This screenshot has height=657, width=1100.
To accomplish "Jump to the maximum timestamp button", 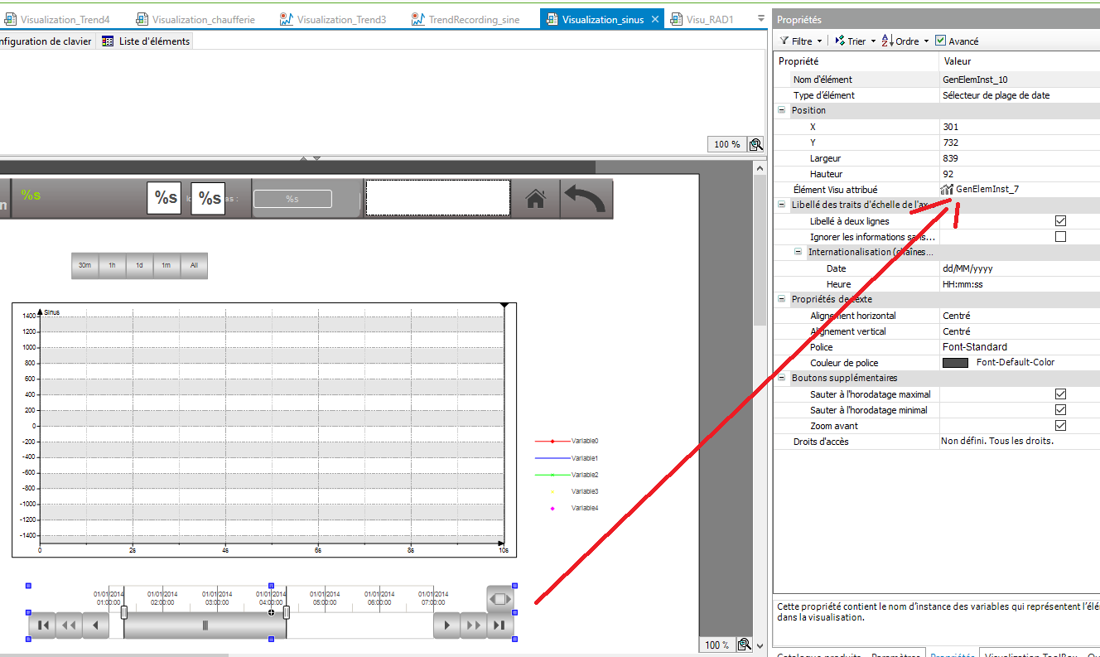I will pos(499,626).
